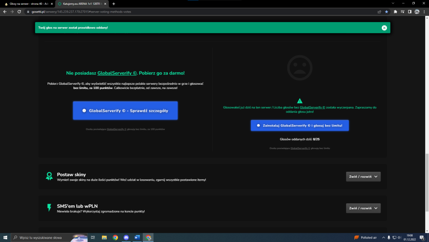This screenshot has width=429, height=242.
Task: Click 'Zainstaluj GlobalServerify © i głosuj bez limitu!'
Action: [299, 126]
